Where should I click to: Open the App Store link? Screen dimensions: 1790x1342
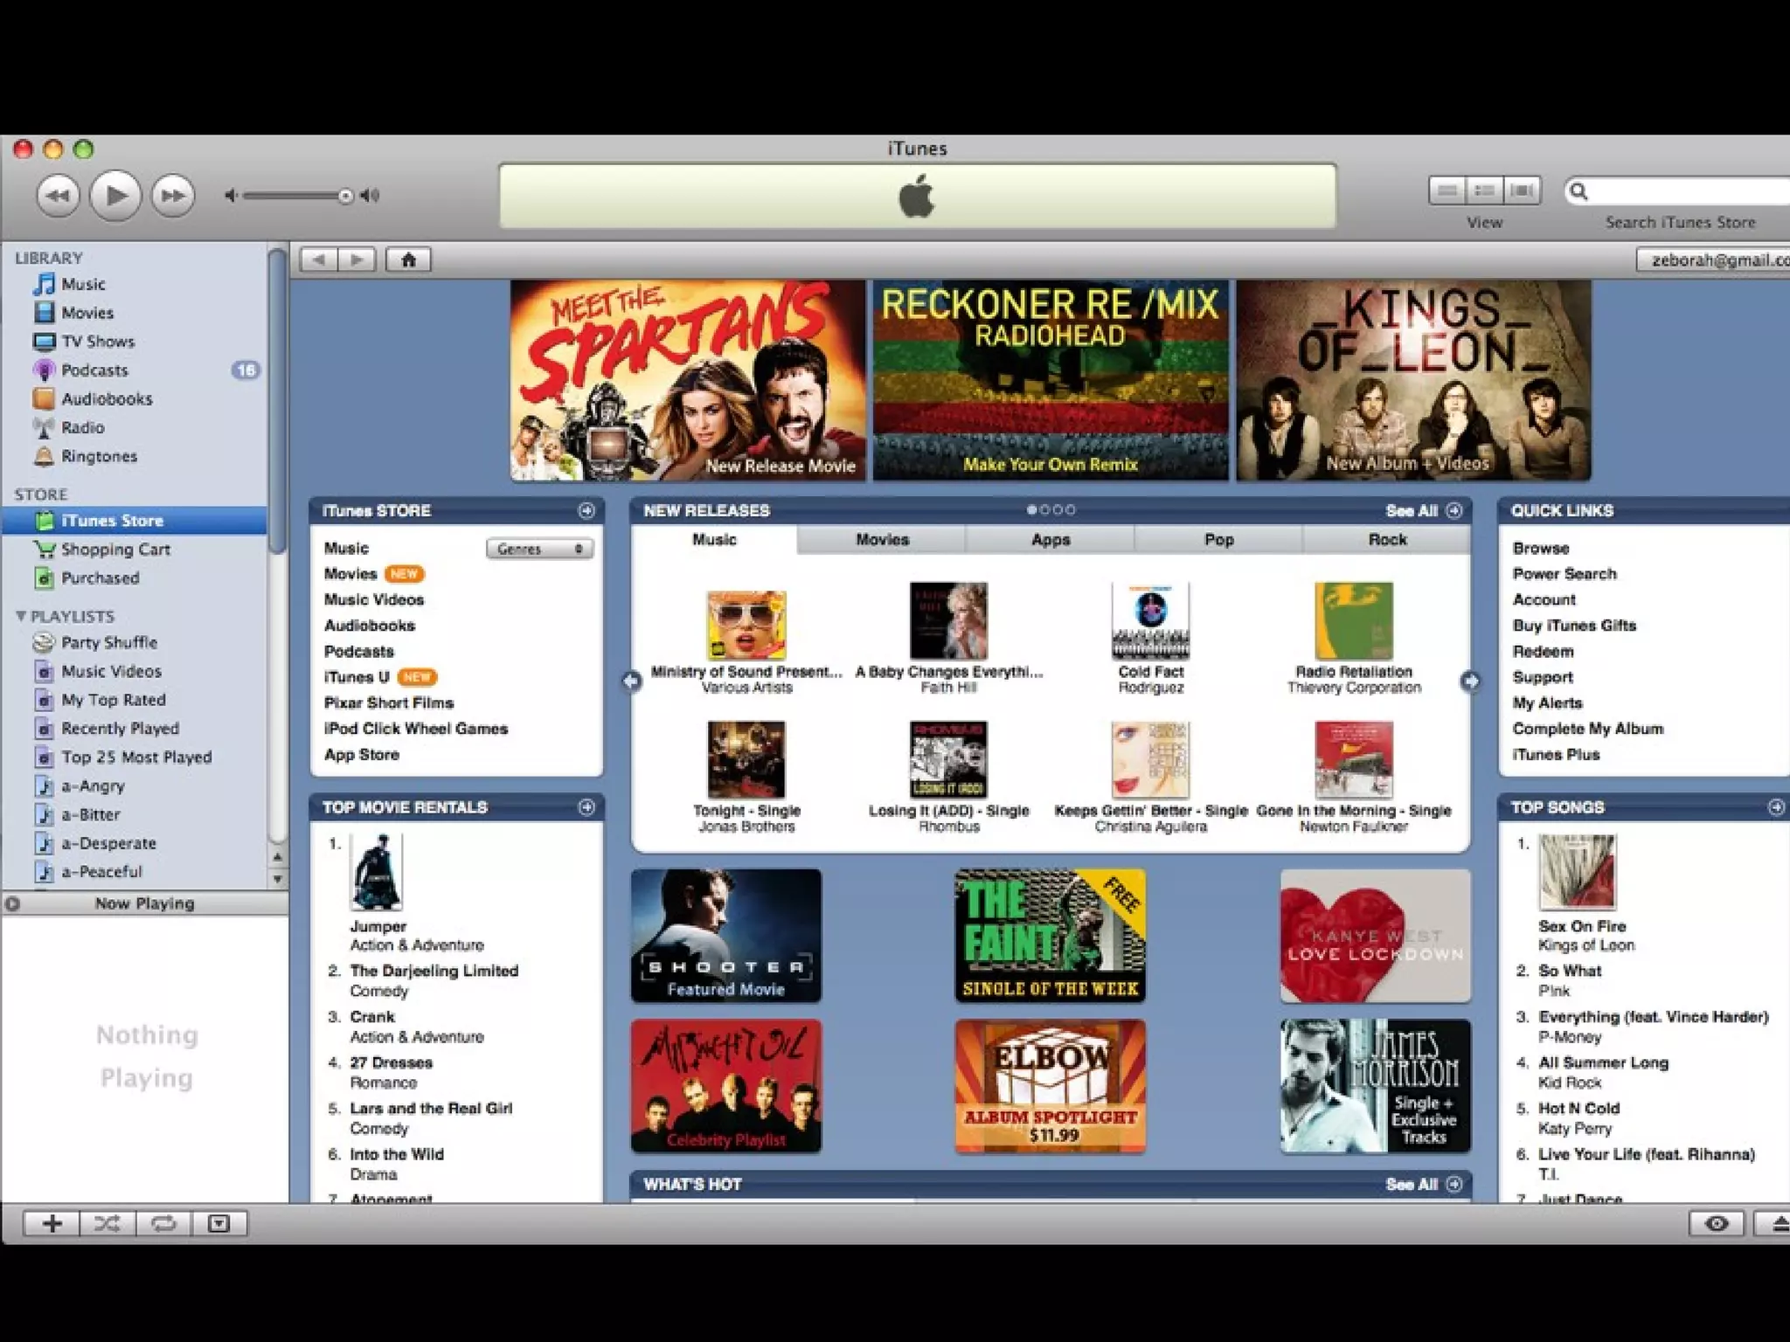[361, 755]
